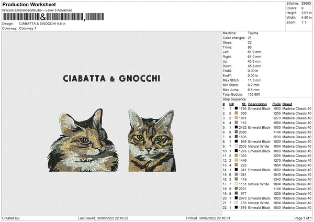Click code 1144 in stop row 18

click(x=277, y=188)
